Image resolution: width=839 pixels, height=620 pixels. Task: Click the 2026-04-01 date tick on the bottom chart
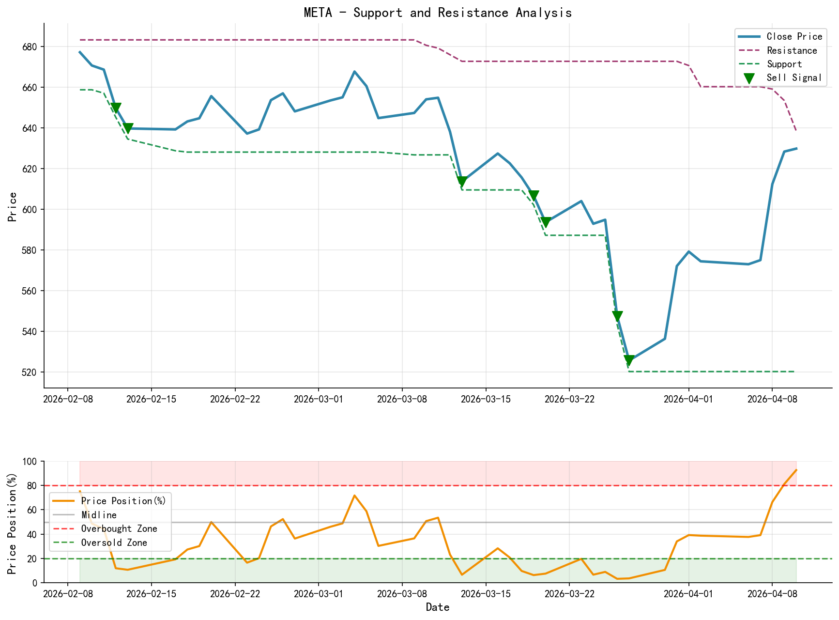[689, 594]
